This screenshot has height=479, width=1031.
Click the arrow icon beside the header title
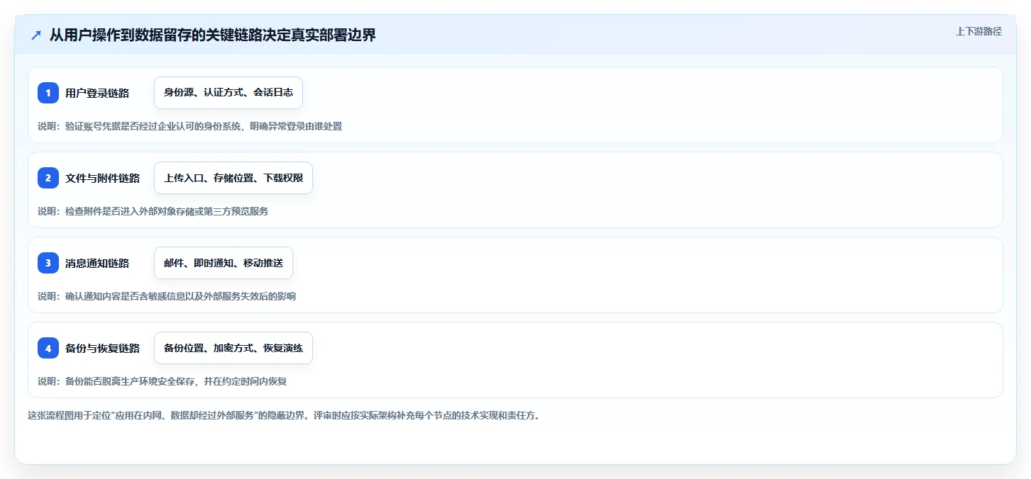pos(36,35)
